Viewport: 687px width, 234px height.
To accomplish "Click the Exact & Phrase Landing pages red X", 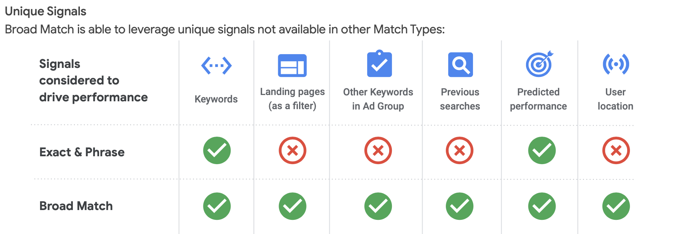I will click(292, 150).
